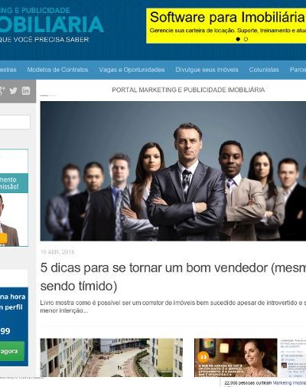Open Divulgue seus imóveis menu item
This screenshot has width=306, height=387.
click(x=207, y=70)
